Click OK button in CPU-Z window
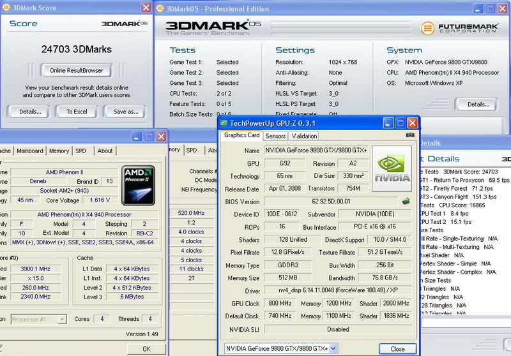This screenshot has height=356, width=511. pos(147,349)
